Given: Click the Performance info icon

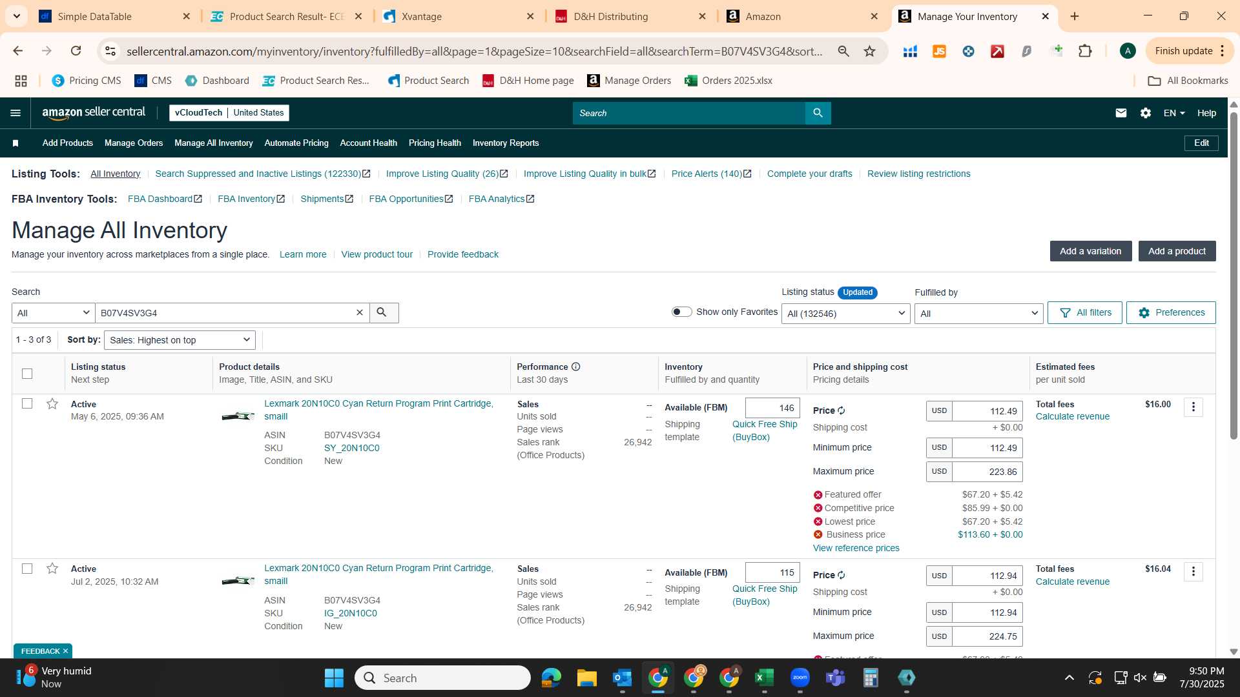Looking at the screenshot, I should tap(575, 367).
